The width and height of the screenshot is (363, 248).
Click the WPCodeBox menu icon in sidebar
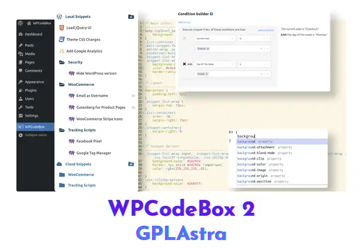20,127
